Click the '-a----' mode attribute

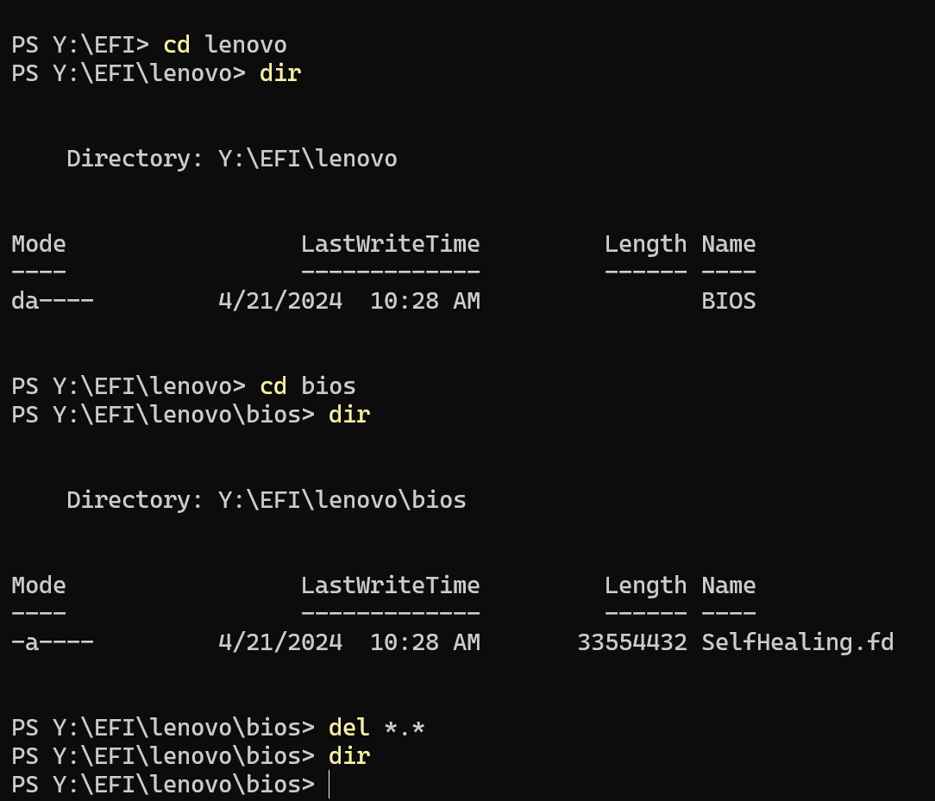pos(52,642)
